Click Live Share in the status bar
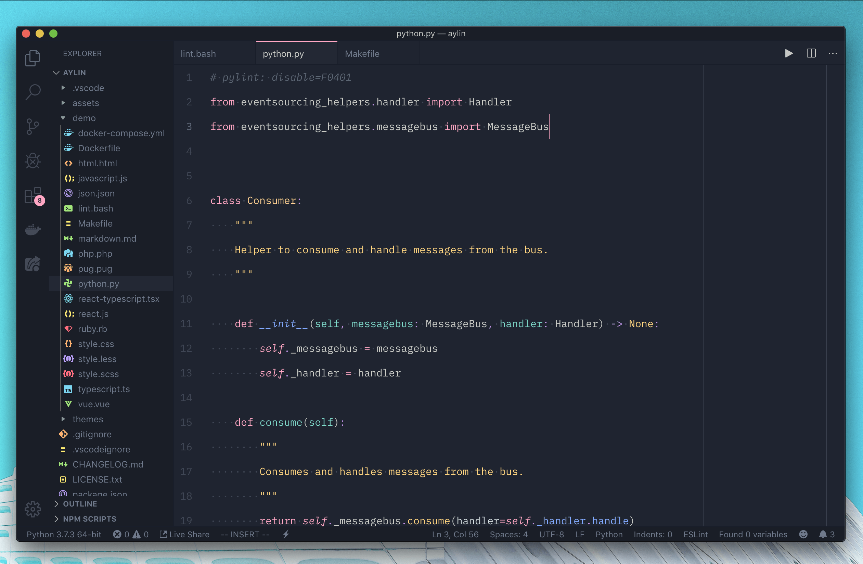863x564 pixels. point(184,534)
